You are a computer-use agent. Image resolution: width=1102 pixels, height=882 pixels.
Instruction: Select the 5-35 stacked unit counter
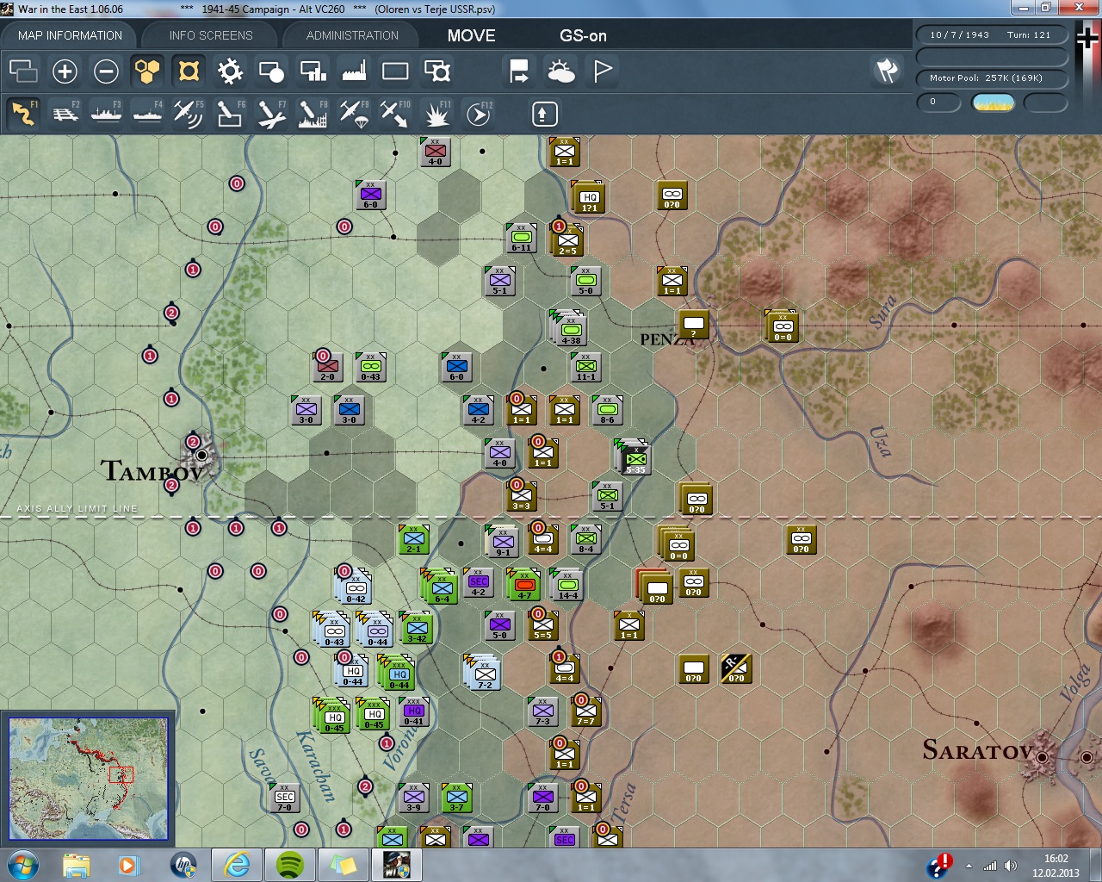click(x=635, y=458)
